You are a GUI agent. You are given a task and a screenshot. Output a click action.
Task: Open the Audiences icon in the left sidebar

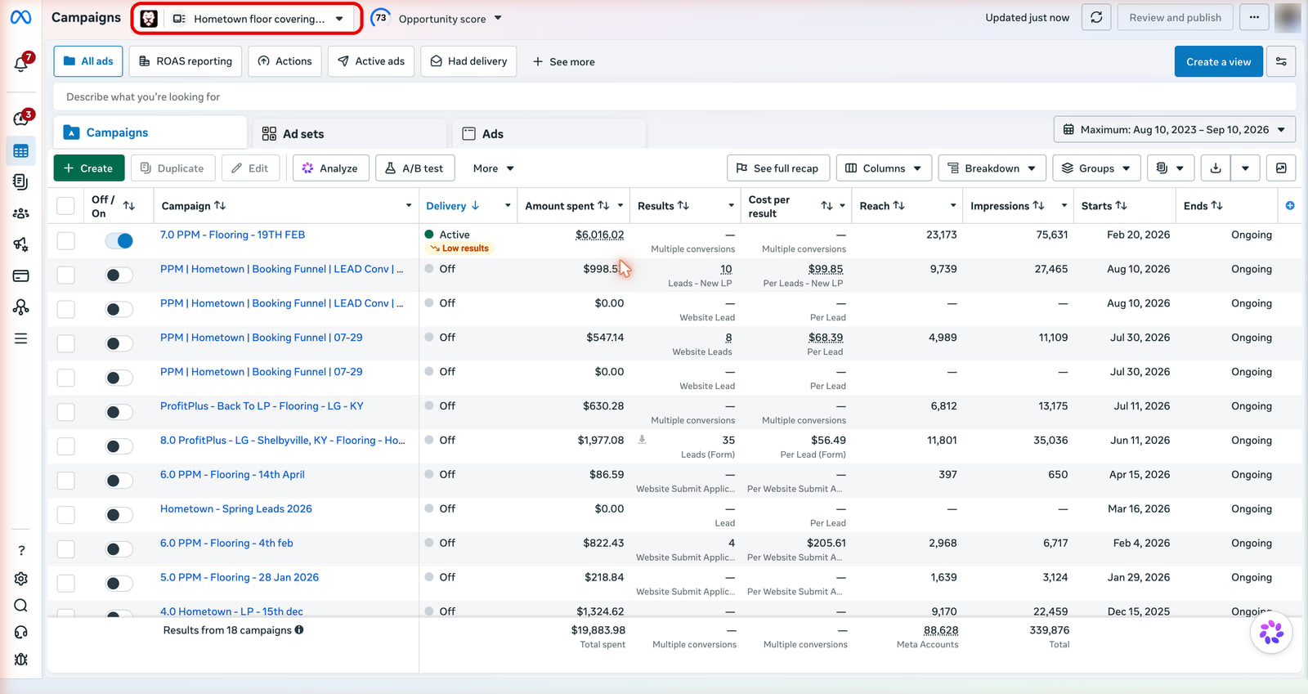point(21,213)
